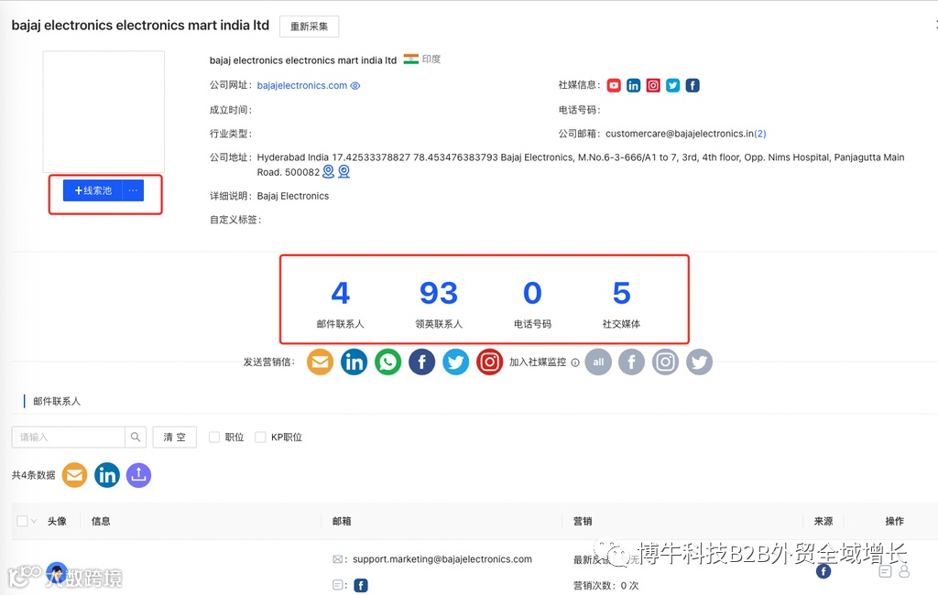Click support.marketing@bajajelectronics.com email text
The width and height of the screenshot is (938, 595).
[442, 559]
